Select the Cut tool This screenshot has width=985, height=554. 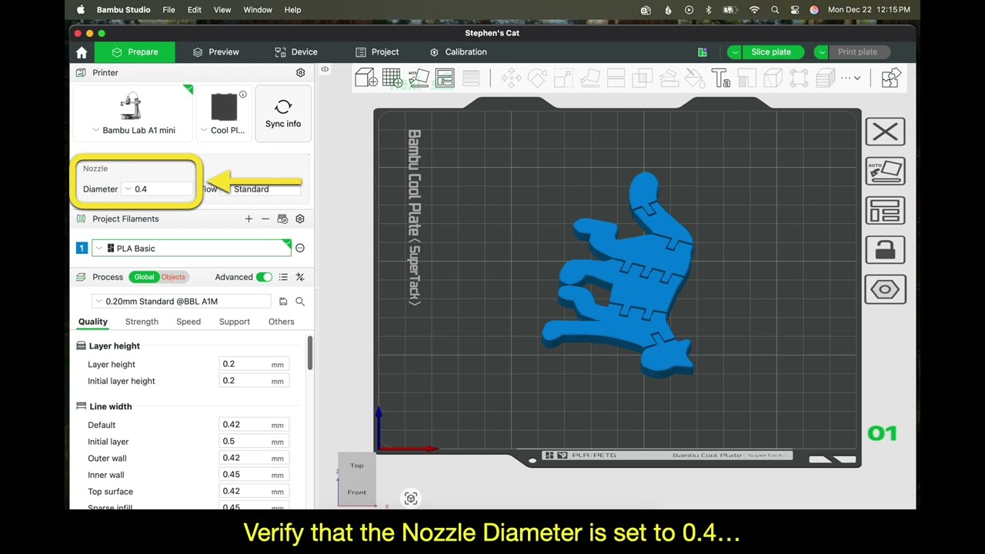(616, 78)
